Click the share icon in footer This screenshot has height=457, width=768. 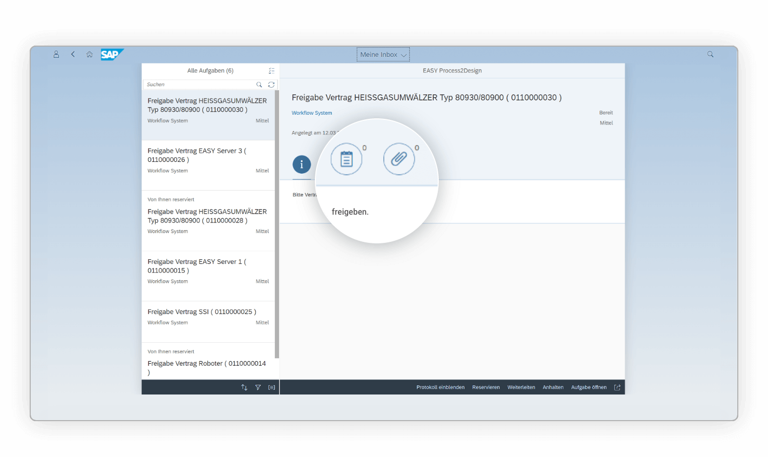coord(617,387)
